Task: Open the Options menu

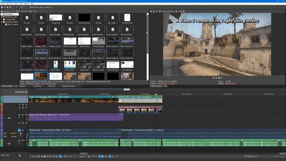Action: (x=26, y=4)
